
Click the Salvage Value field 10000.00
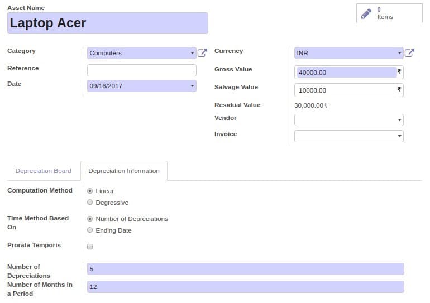348,90
